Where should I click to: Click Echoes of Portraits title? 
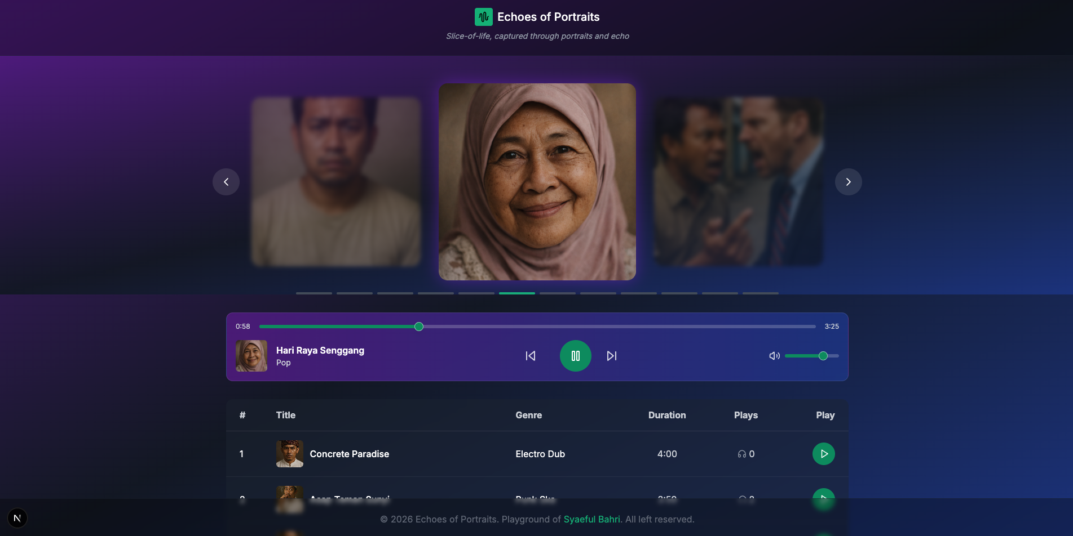click(548, 17)
